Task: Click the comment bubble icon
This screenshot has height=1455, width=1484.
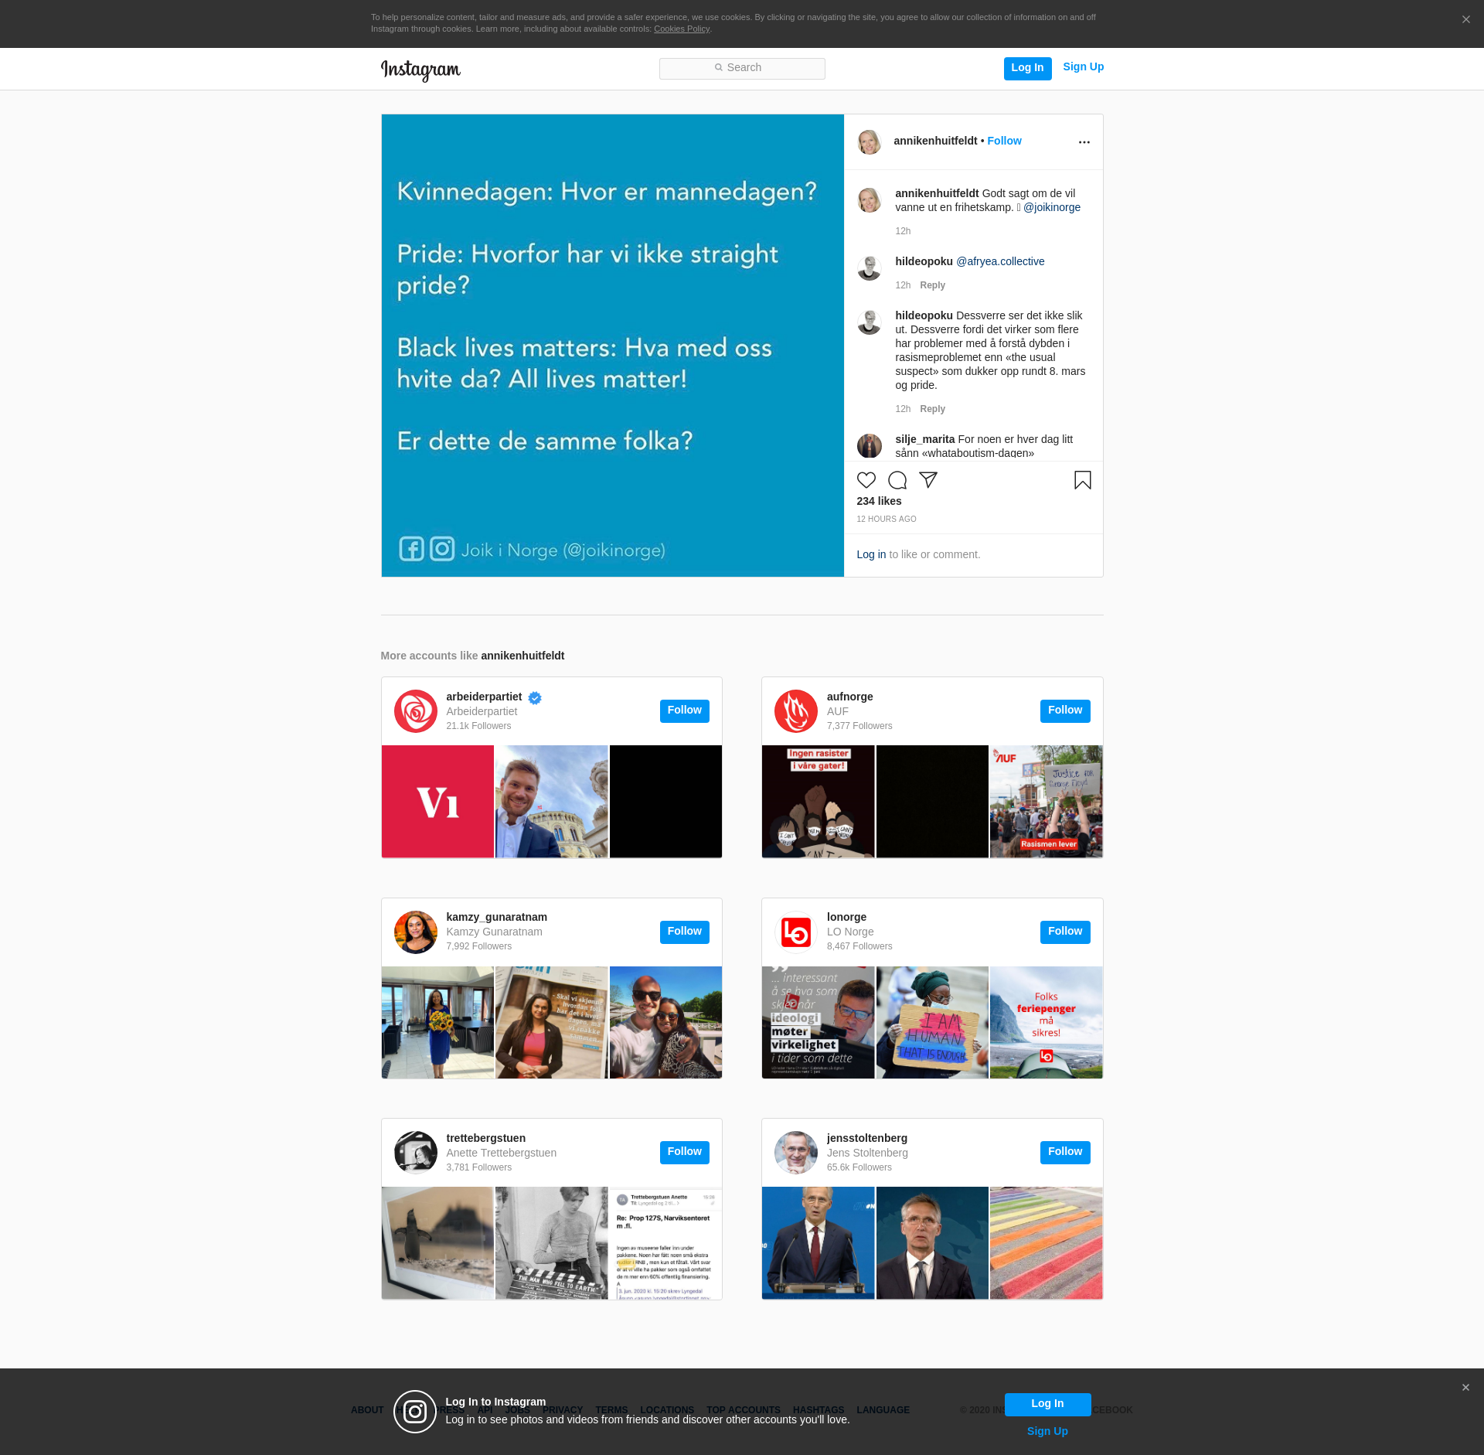Action: click(897, 480)
